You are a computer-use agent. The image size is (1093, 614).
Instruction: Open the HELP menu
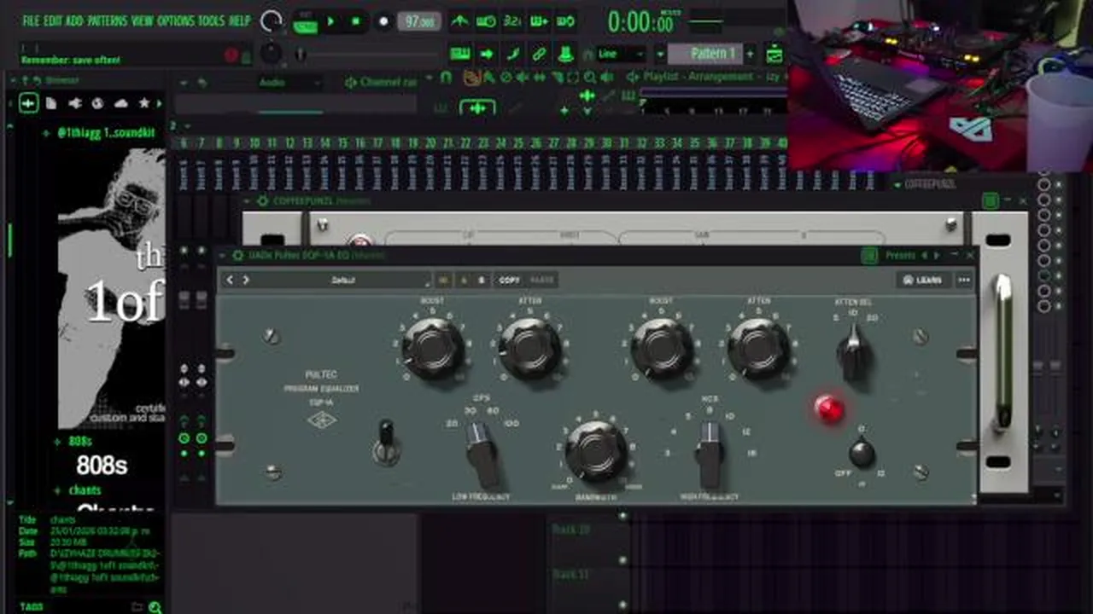point(239,20)
